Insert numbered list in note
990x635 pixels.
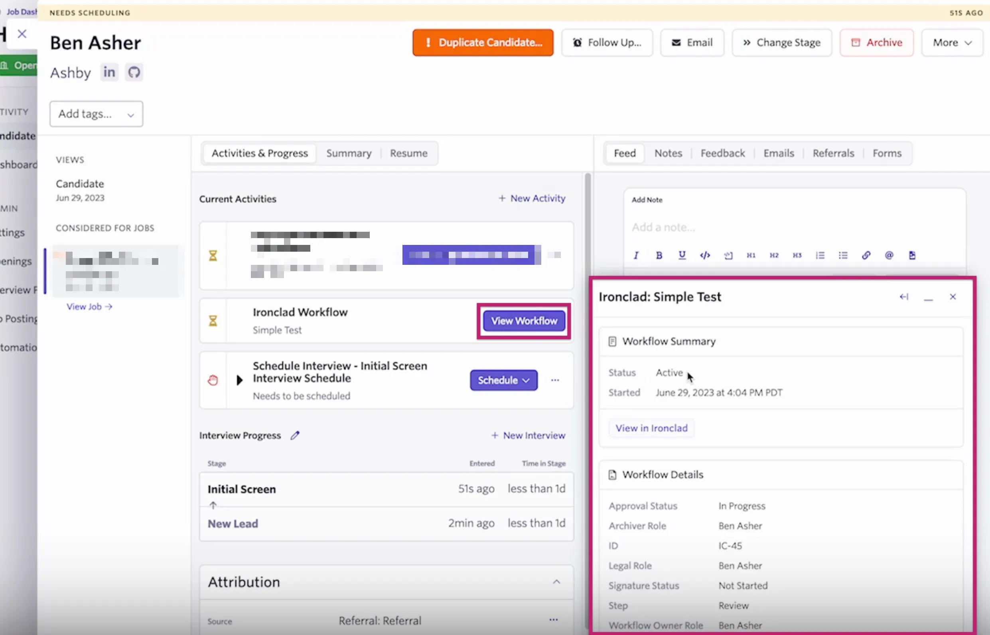pyautogui.click(x=820, y=256)
